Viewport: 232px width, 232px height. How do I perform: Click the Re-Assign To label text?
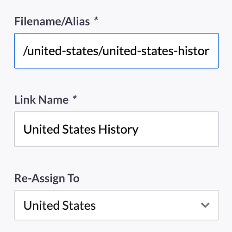coord(47,178)
